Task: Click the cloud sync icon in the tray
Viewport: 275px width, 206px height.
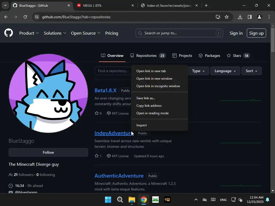Action: tap(204, 200)
